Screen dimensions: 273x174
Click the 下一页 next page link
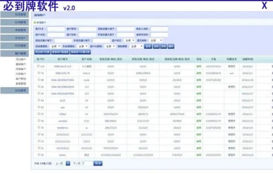(77, 164)
